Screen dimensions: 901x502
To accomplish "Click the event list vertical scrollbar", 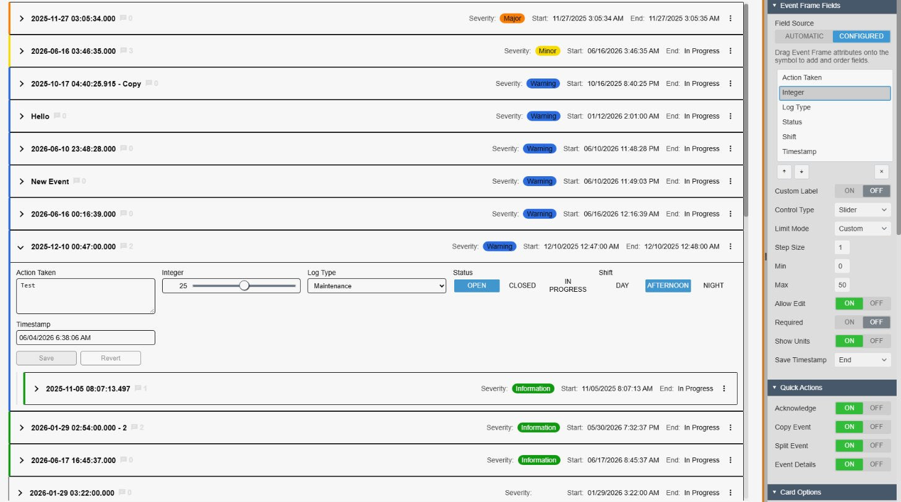I will 746,110.
